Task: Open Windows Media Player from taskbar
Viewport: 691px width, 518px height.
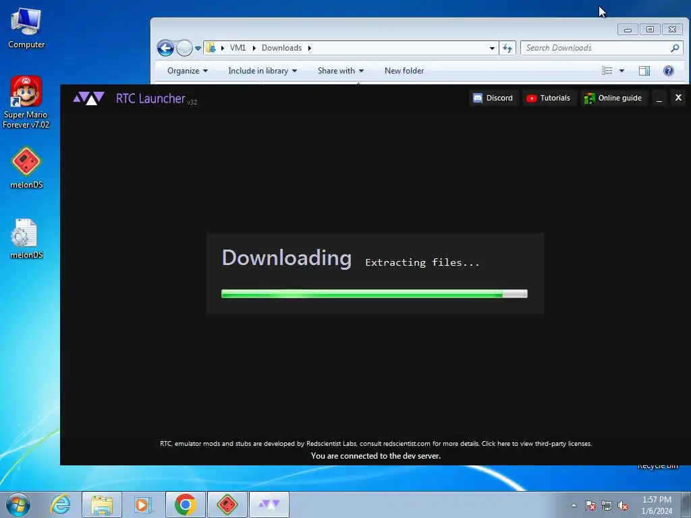Action: [x=143, y=505]
